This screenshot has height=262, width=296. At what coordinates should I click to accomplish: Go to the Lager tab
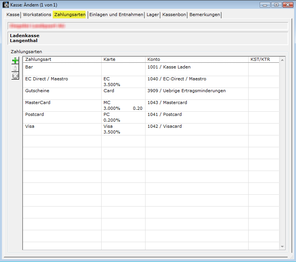point(153,15)
